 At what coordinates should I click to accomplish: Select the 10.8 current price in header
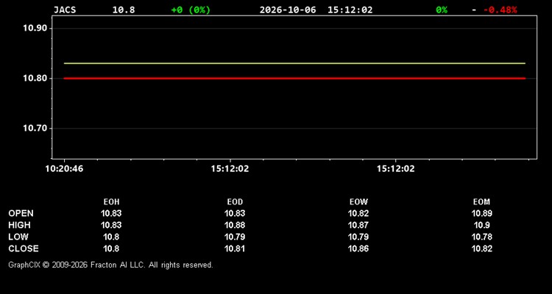(124, 10)
